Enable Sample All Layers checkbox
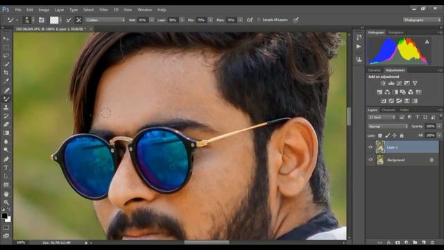Image resolution: width=444 pixels, height=250 pixels. [259, 20]
